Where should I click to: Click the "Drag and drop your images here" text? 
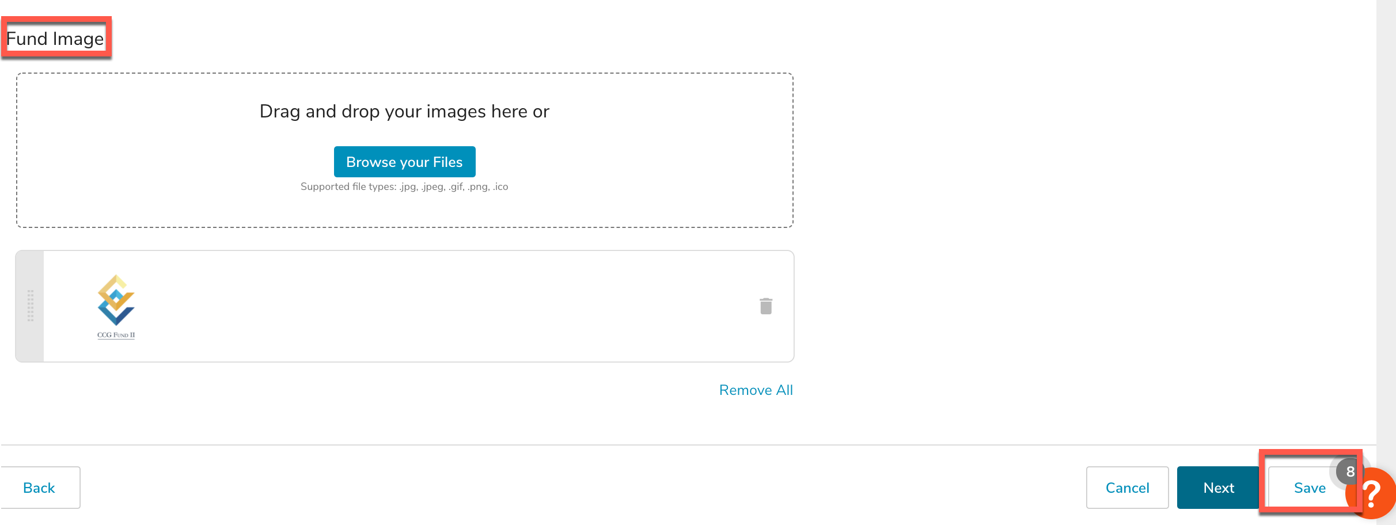[x=404, y=111]
